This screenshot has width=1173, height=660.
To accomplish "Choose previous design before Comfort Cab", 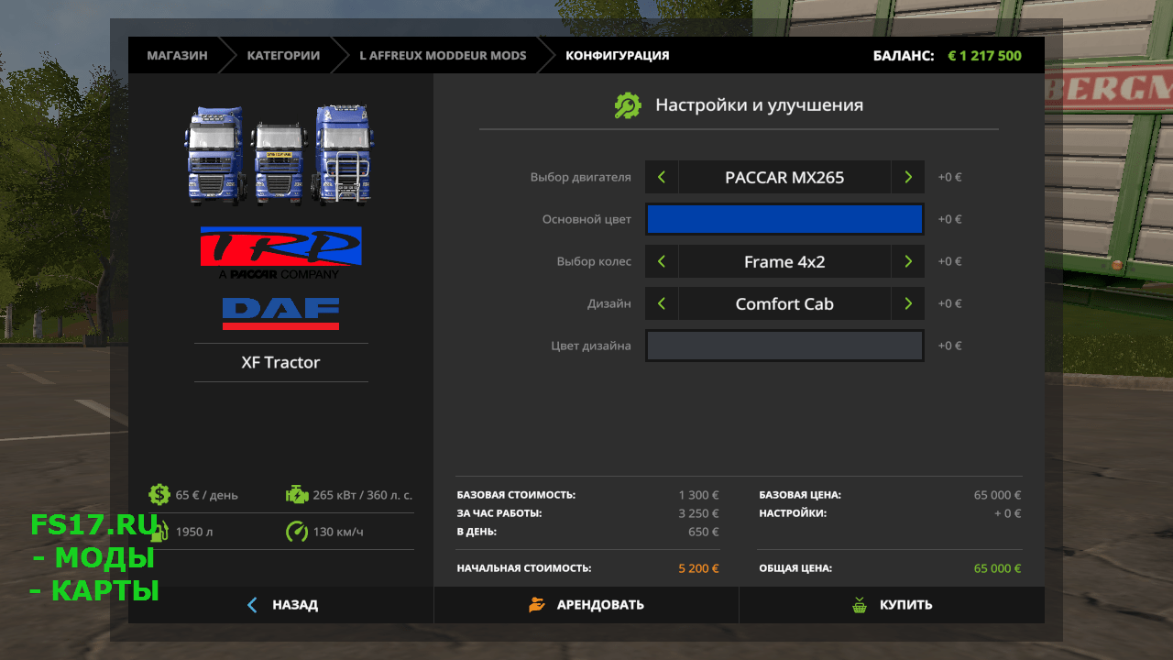I will [662, 303].
